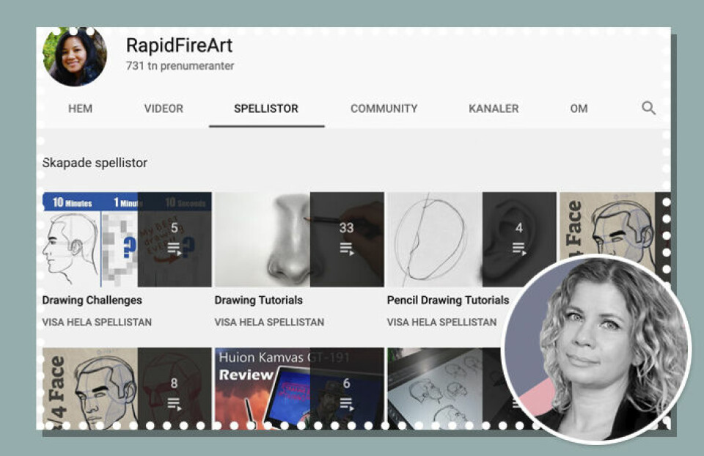The height and width of the screenshot is (456, 704).
Task: Click playlist icon showing 33 videos
Action: pos(346,249)
